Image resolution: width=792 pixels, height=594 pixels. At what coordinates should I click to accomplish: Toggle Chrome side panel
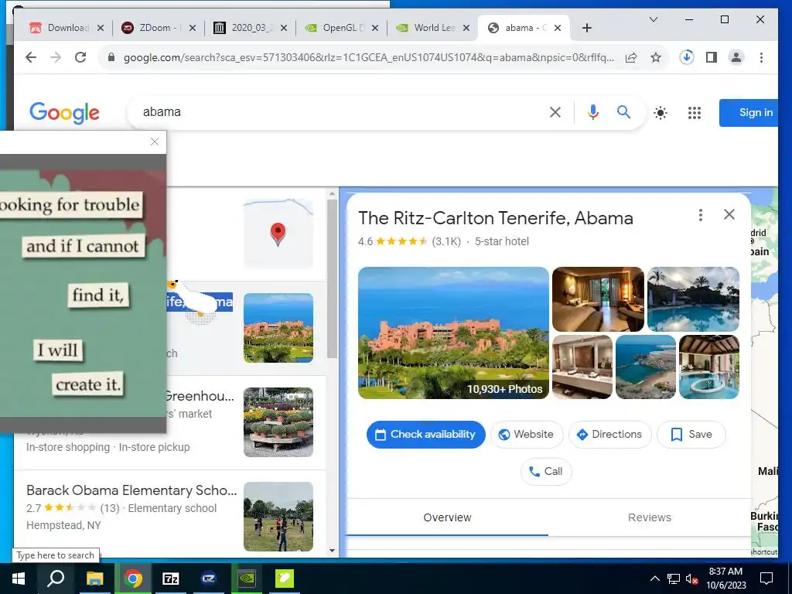point(712,57)
